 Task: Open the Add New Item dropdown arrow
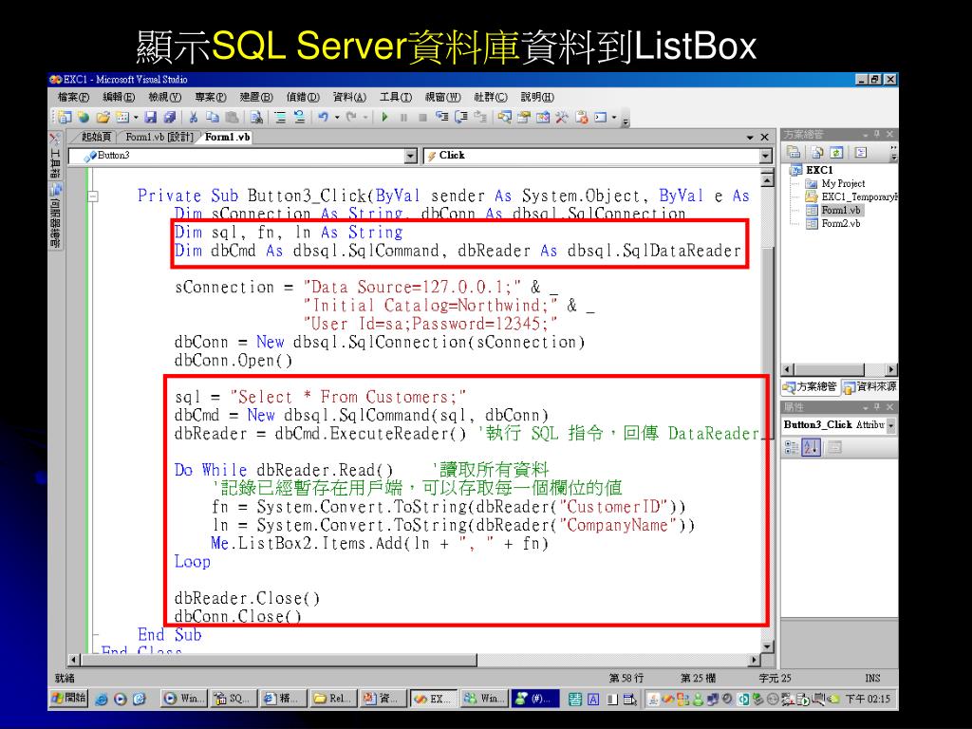136,117
